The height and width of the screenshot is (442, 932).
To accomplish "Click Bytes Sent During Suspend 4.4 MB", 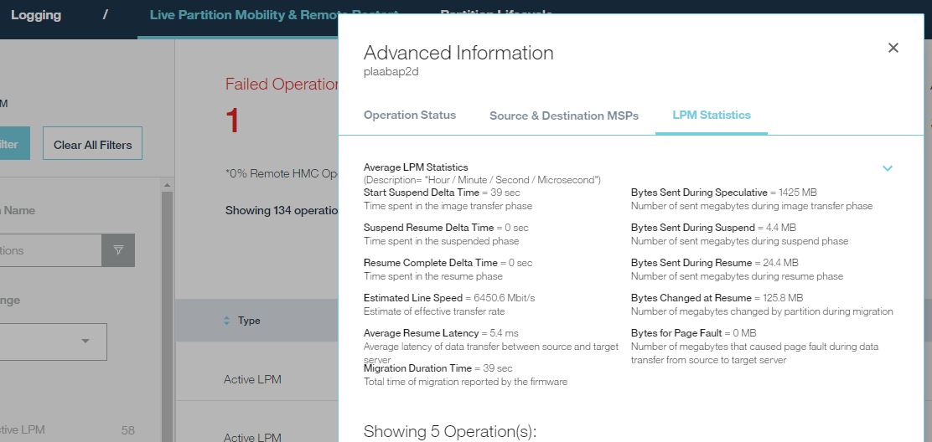I will pos(713,228).
